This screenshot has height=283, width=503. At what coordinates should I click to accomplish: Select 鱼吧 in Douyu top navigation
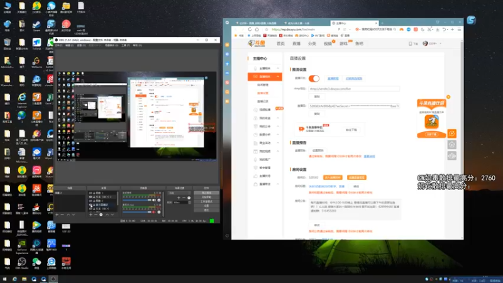coord(359,43)
